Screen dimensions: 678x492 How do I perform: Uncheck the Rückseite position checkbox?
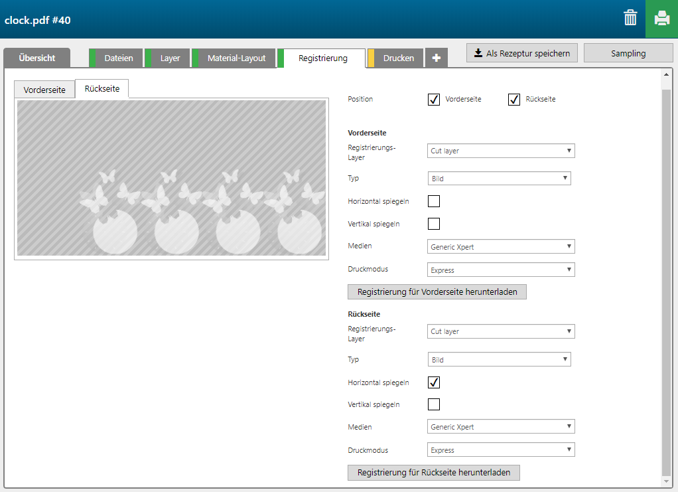coord(513,100)
